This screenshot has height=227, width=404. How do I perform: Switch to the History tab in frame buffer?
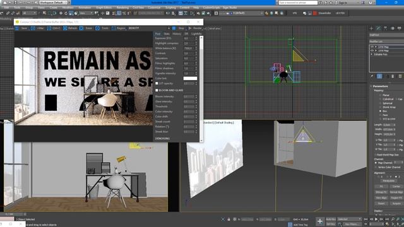[x=177, y=33]
